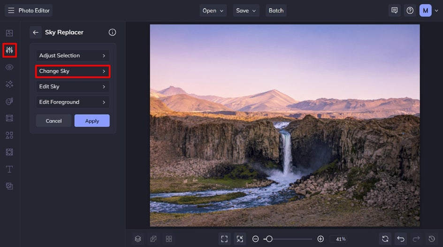Undo the last action
Image resolution: width=443 pixels, height=247 pixels.
pyautogui.click(x=401, y=239)
